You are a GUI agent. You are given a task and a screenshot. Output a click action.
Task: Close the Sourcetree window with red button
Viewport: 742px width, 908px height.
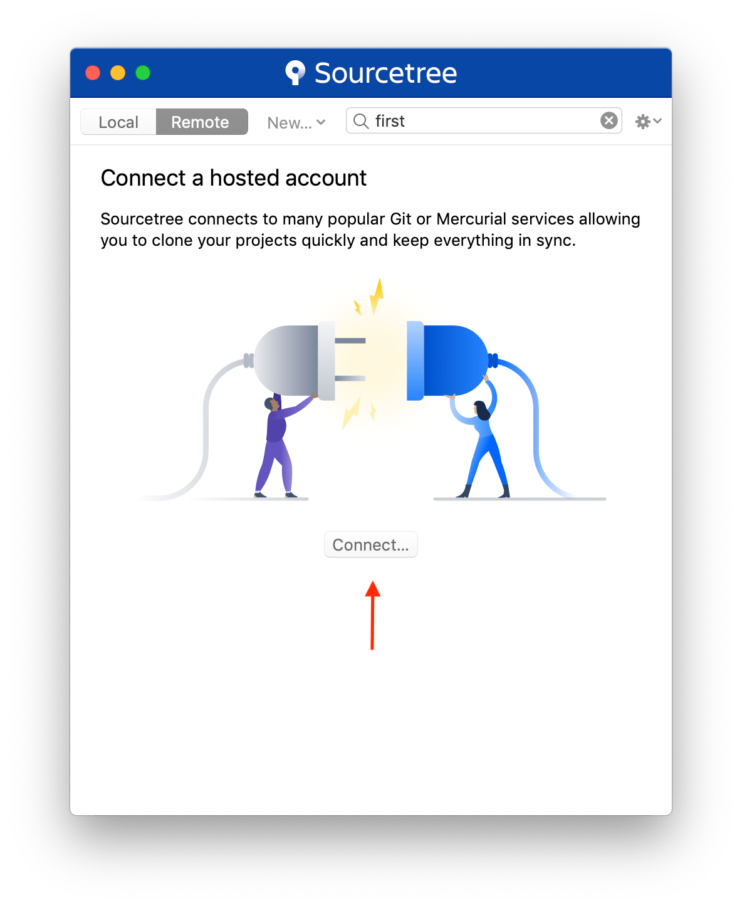(x=93, y=73)
